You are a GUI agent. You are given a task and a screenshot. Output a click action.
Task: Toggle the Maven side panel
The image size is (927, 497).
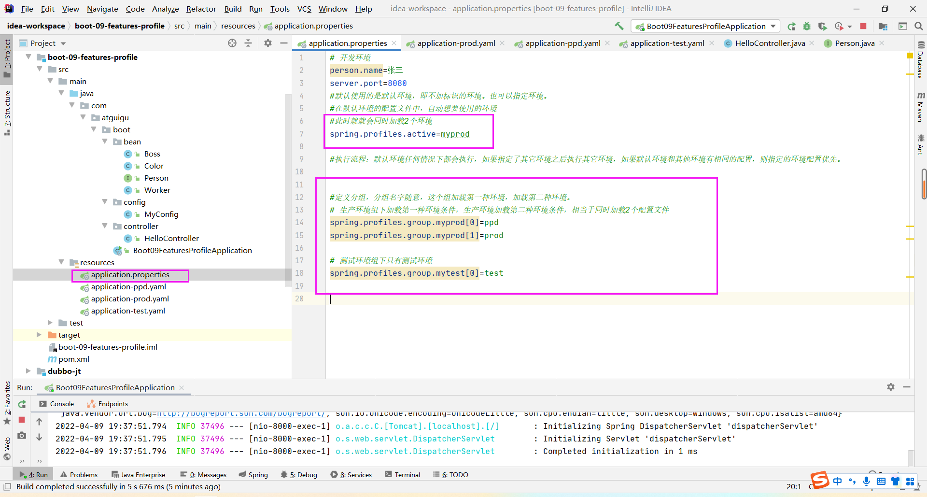(921, 107)
